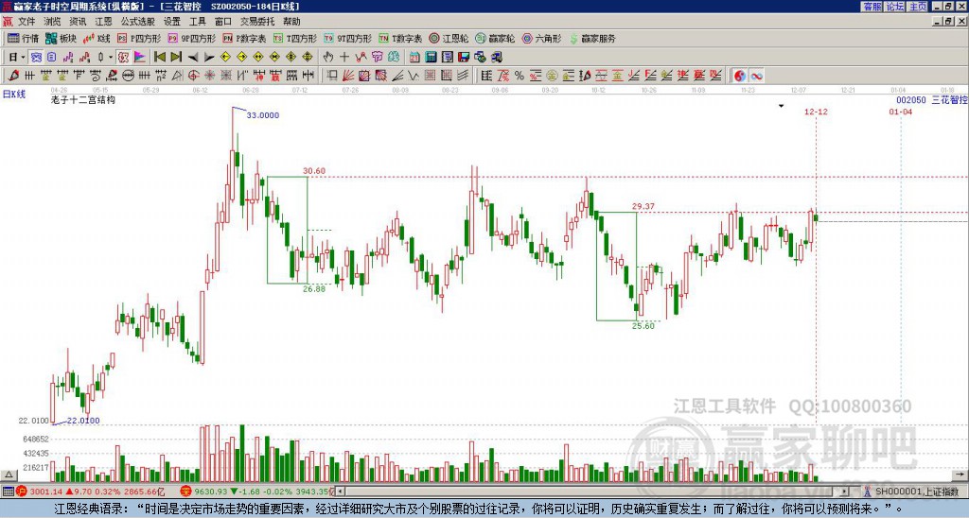Open the 文件 menu
The width and height of the screenshot is (969, 518).
[x=26, y=22]
